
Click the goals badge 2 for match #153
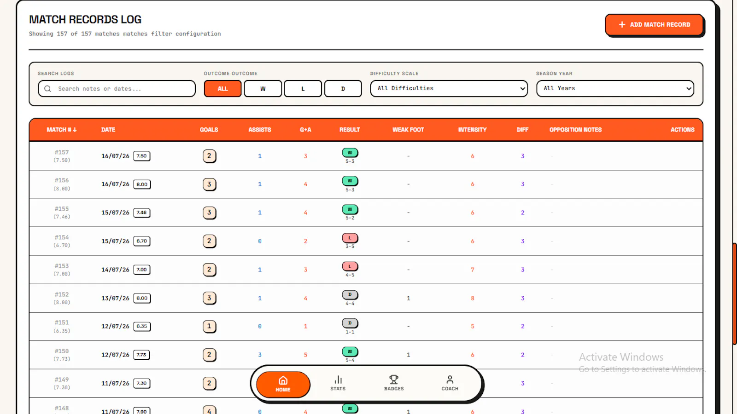209,270
